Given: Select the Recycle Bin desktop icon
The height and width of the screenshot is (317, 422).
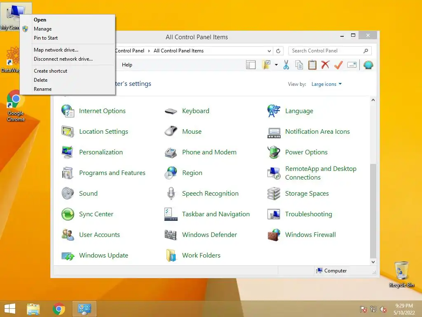Looking at the screenshot, I should (401, 274).
